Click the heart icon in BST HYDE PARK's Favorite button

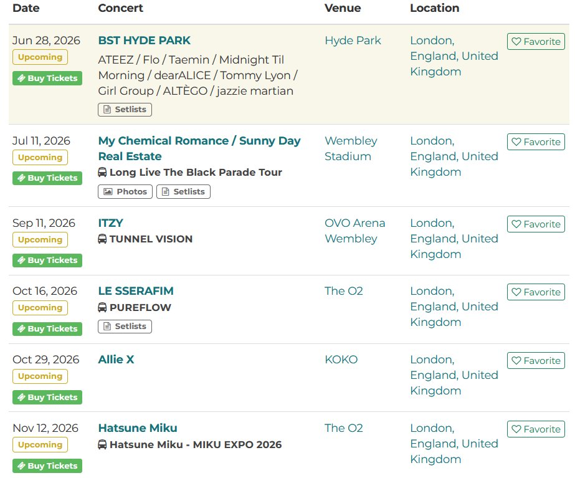[516, 42]
